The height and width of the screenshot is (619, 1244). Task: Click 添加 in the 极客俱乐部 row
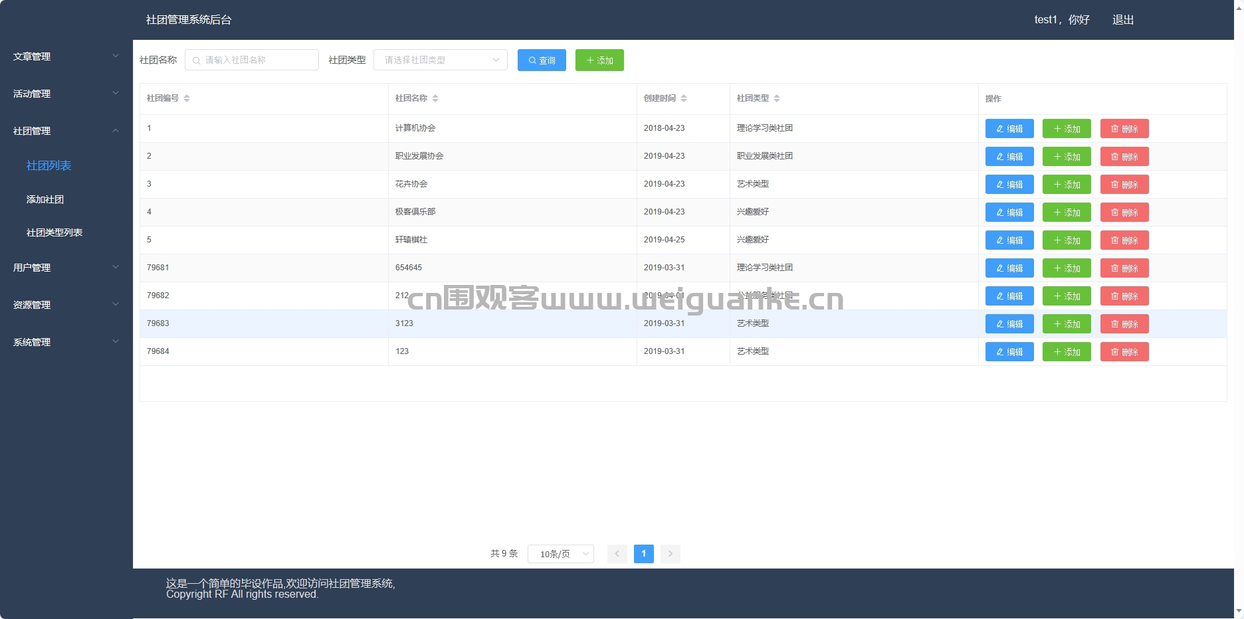pyautogui.click(x=1067, y=213)
